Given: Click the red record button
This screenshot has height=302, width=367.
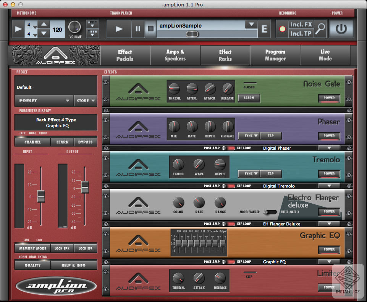Looking at the screenshot, I should pyautogui.click(x=283, y=29).
